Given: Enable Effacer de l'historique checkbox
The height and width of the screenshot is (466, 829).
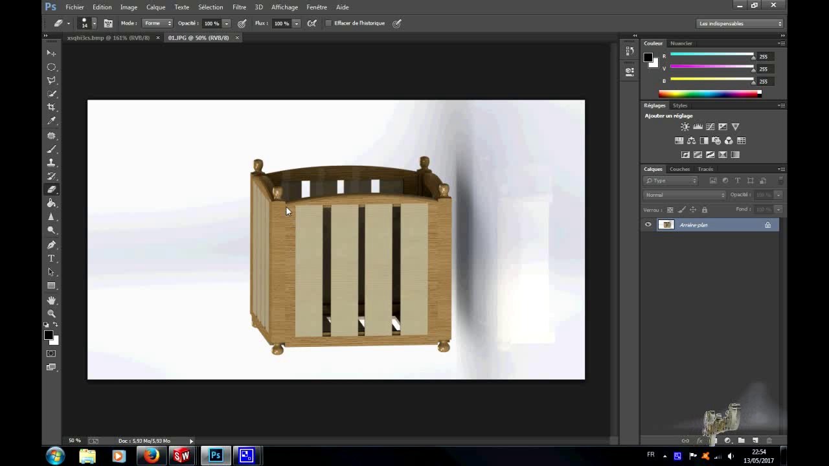Looking at the screenshot, I should pos(328,23).
